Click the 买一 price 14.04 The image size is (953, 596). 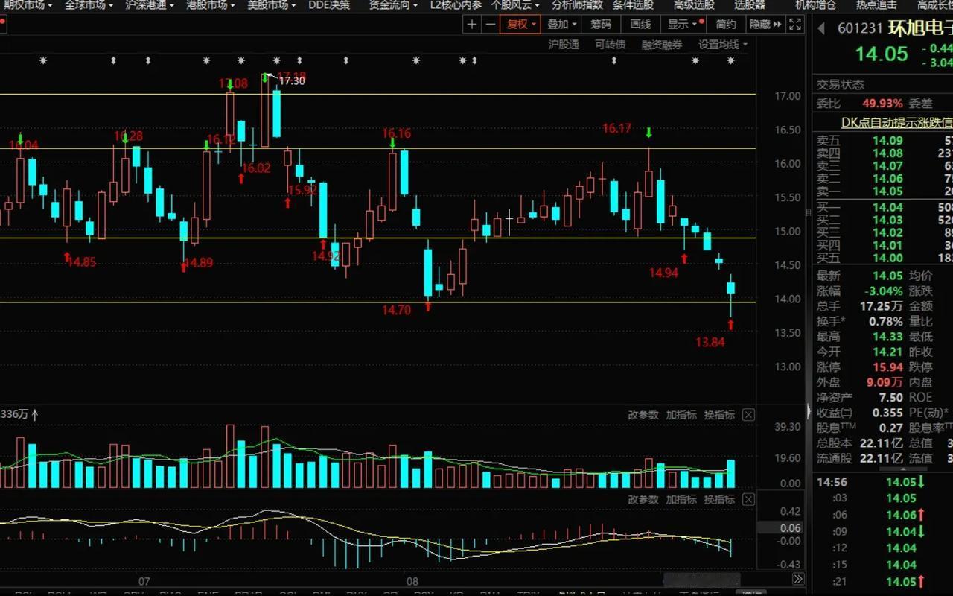(x=887, y=208)
